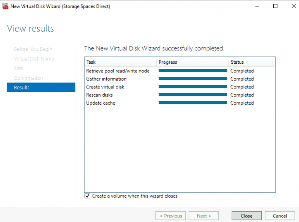Screen dimensions: 299x222
Task: Select the Confirmation step in the sidebar
Action: tap(28, 78)
